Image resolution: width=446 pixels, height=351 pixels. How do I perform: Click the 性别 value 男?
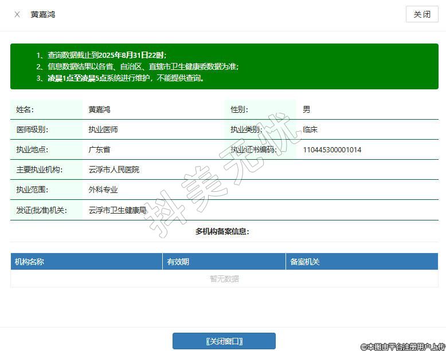click(307, 109)
